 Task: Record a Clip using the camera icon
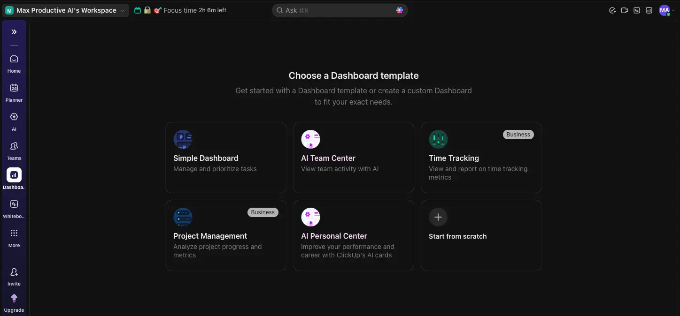(x=625, y=10)
